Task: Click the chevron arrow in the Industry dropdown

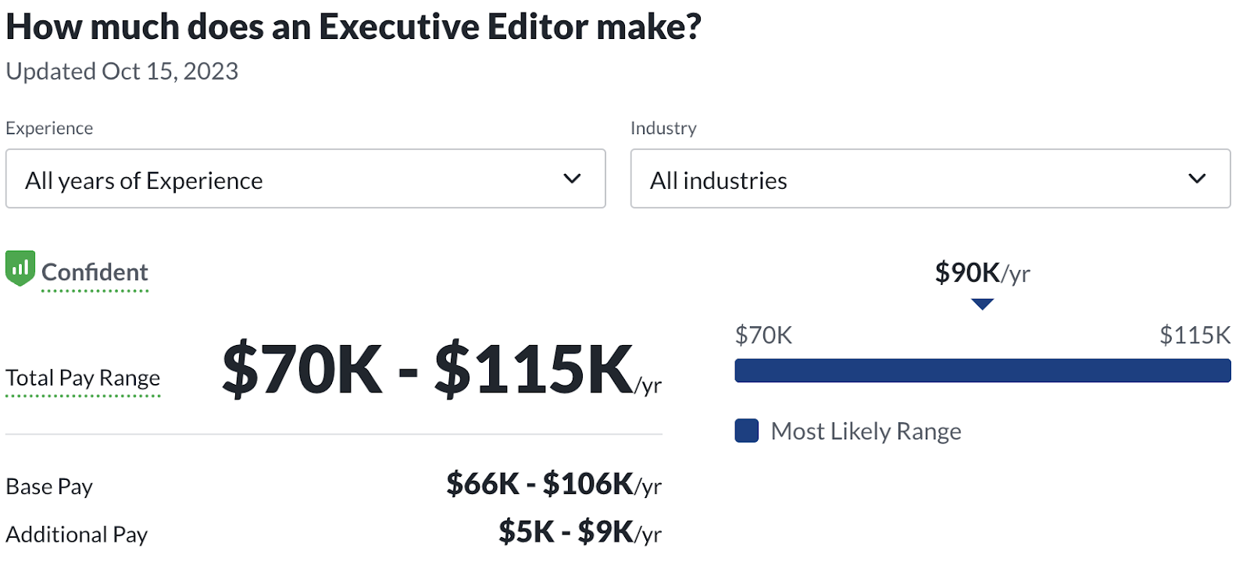Action: [x=1197, y=179]
